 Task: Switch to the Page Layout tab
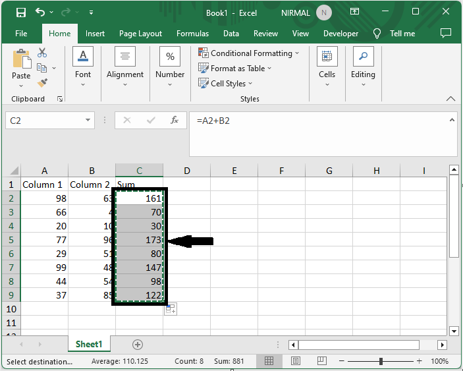coord(140,34)
